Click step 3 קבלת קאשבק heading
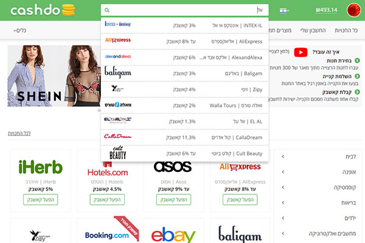 [337, 92]
